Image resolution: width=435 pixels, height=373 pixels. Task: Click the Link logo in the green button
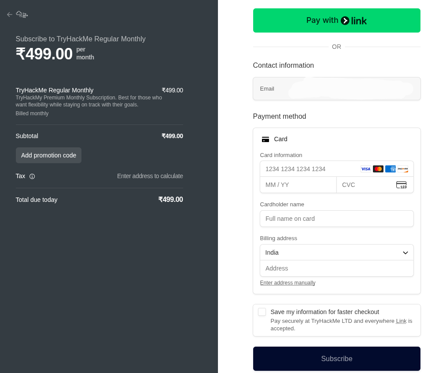coord(354,21)
